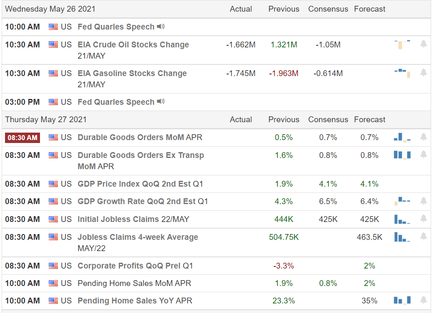Enable the notification bell for Durable Goods Orders MoM
The image size is (434, 313).
pyautogui.click(x=424, y=136)
